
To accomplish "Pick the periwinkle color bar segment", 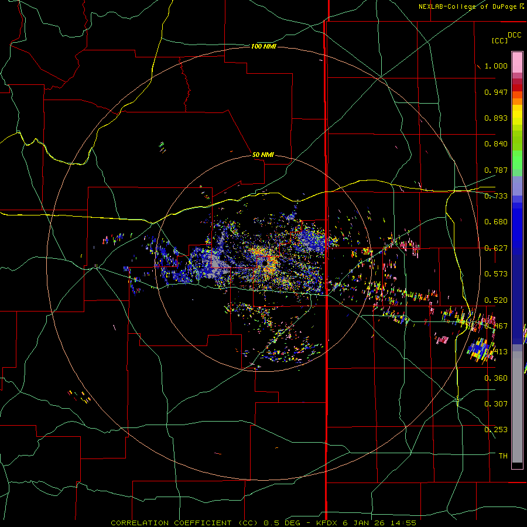I will (x=517, y=186).
